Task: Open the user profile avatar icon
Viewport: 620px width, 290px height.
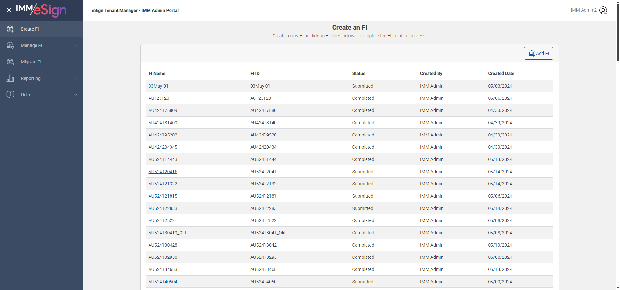Action: (x=603, y=10)
